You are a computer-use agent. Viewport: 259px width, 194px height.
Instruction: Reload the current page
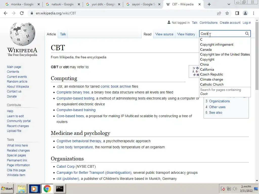click(22, 13)
